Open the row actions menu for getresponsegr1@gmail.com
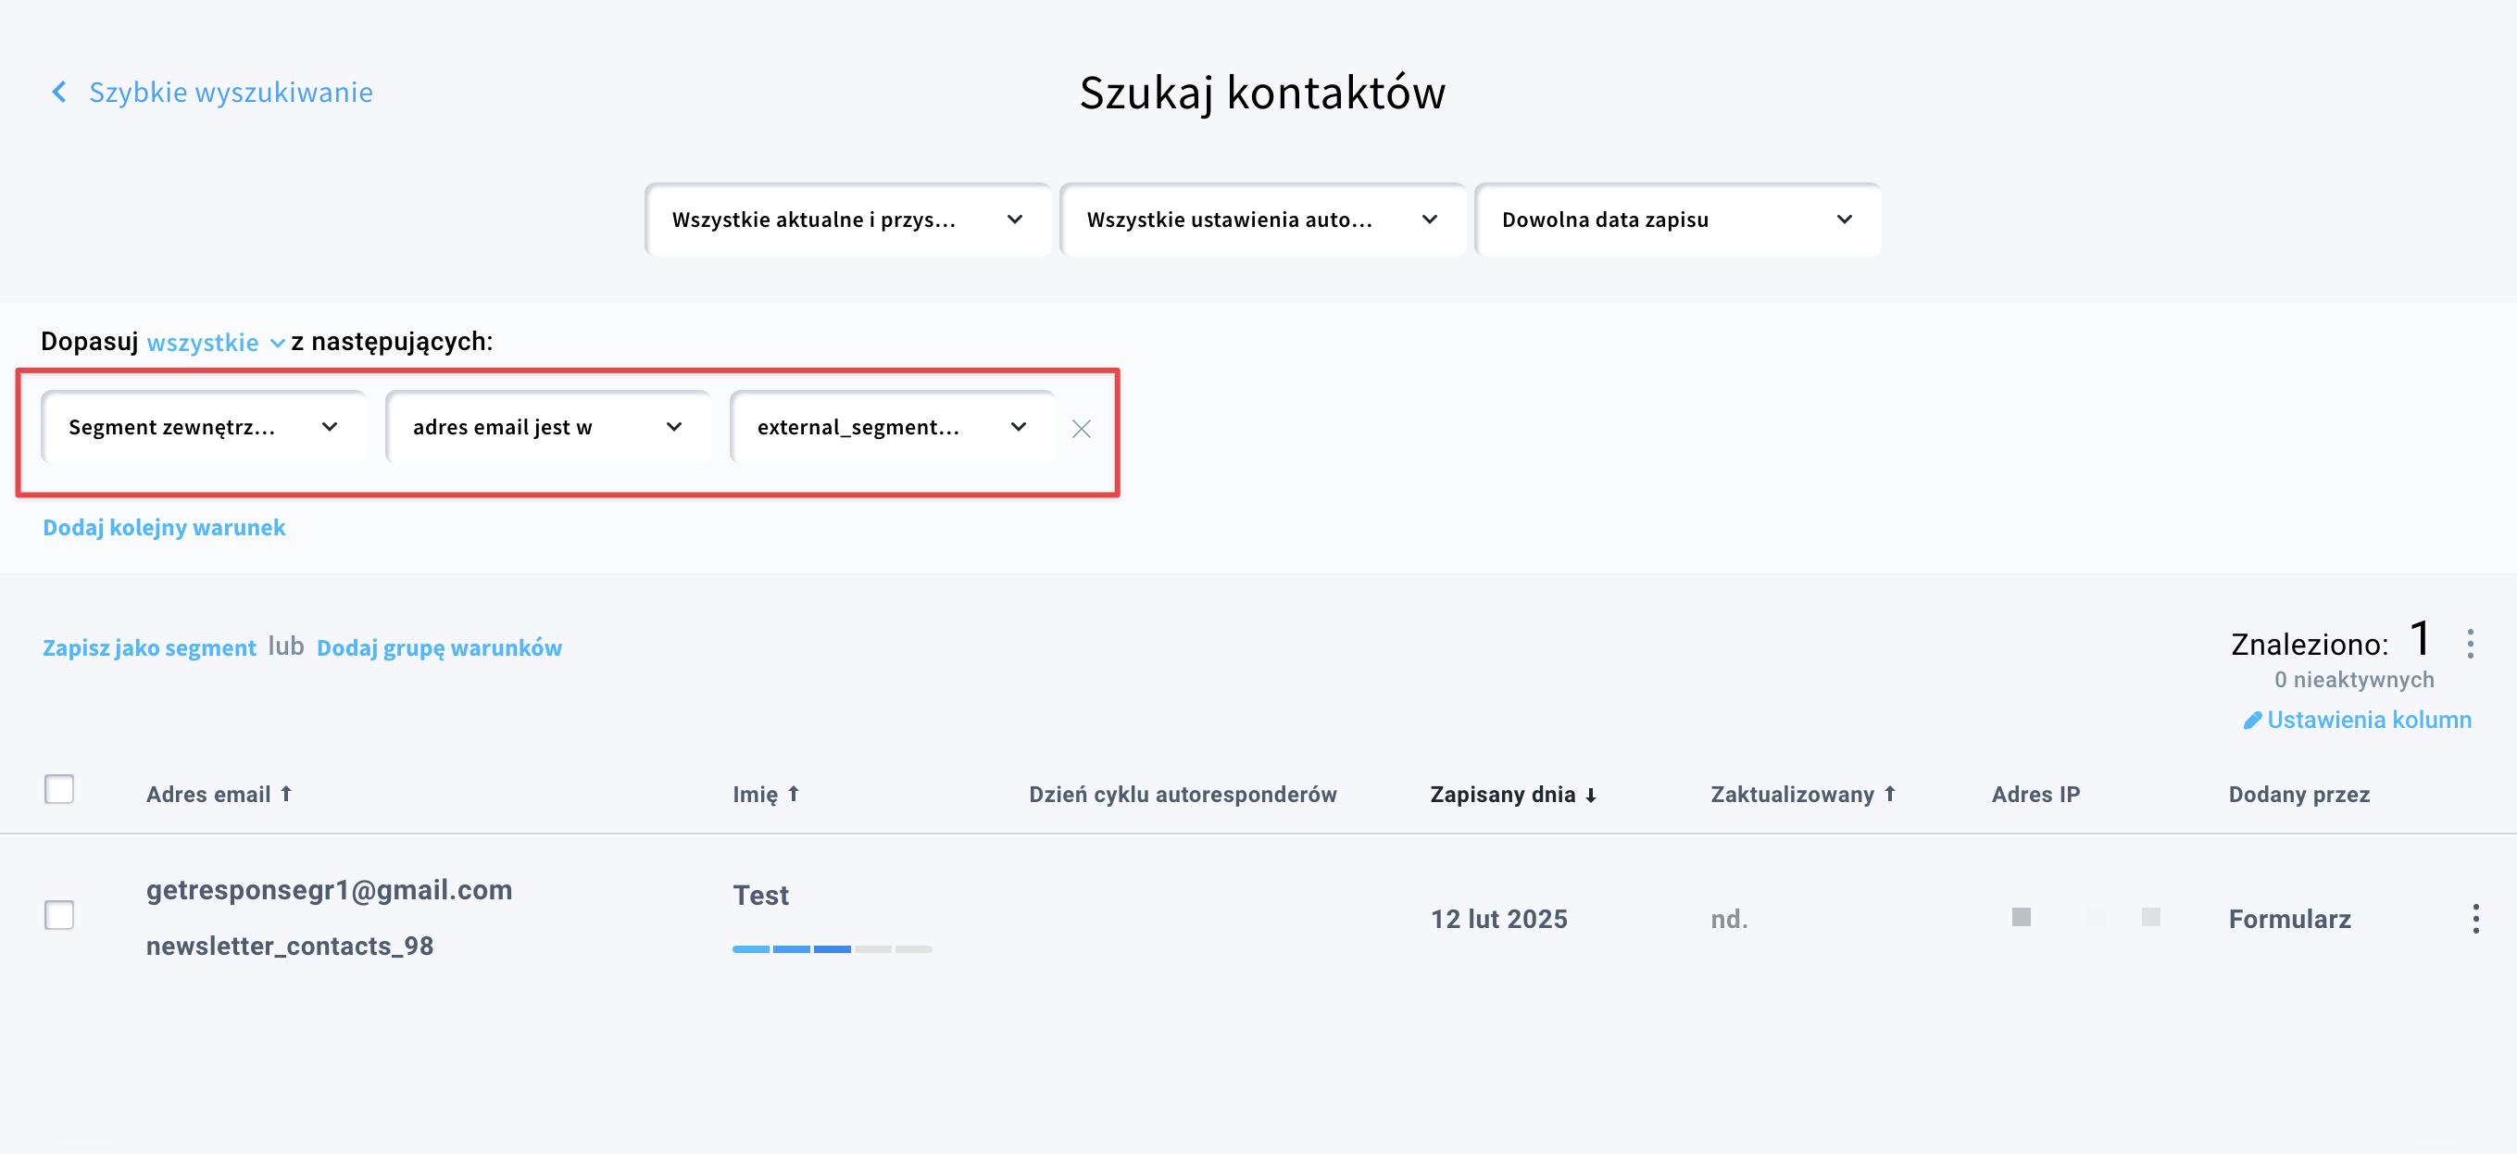Image resolution: width=2517 pixels, height=1154 pixels. pyautogui.click(x=2475, y=919)
